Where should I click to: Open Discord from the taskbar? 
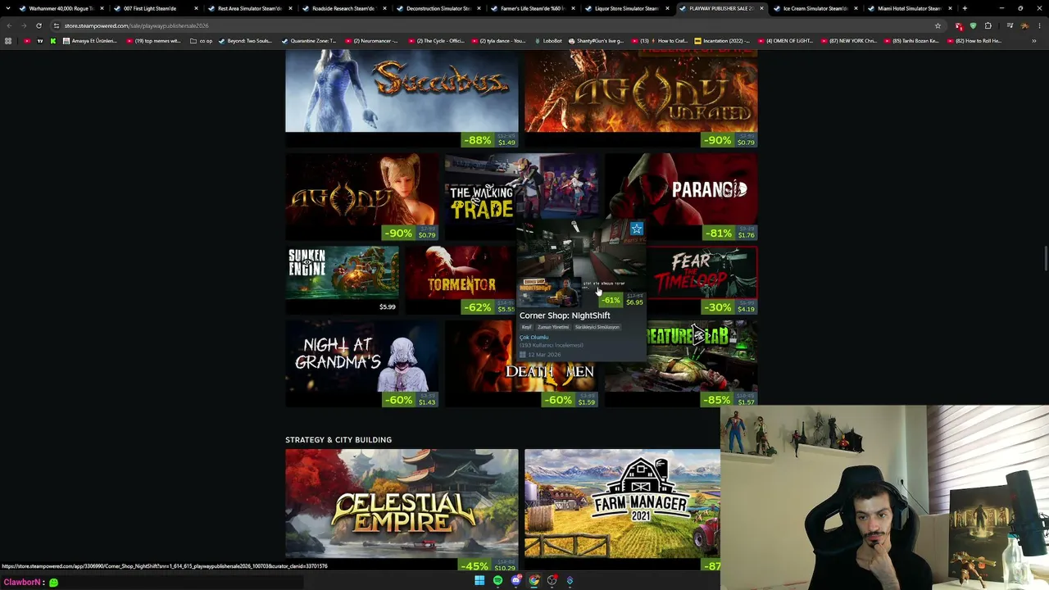515,581
